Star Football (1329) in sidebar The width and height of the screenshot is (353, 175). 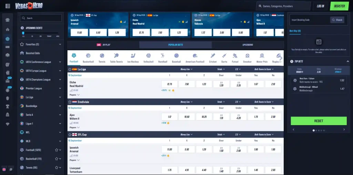[57, 150]
